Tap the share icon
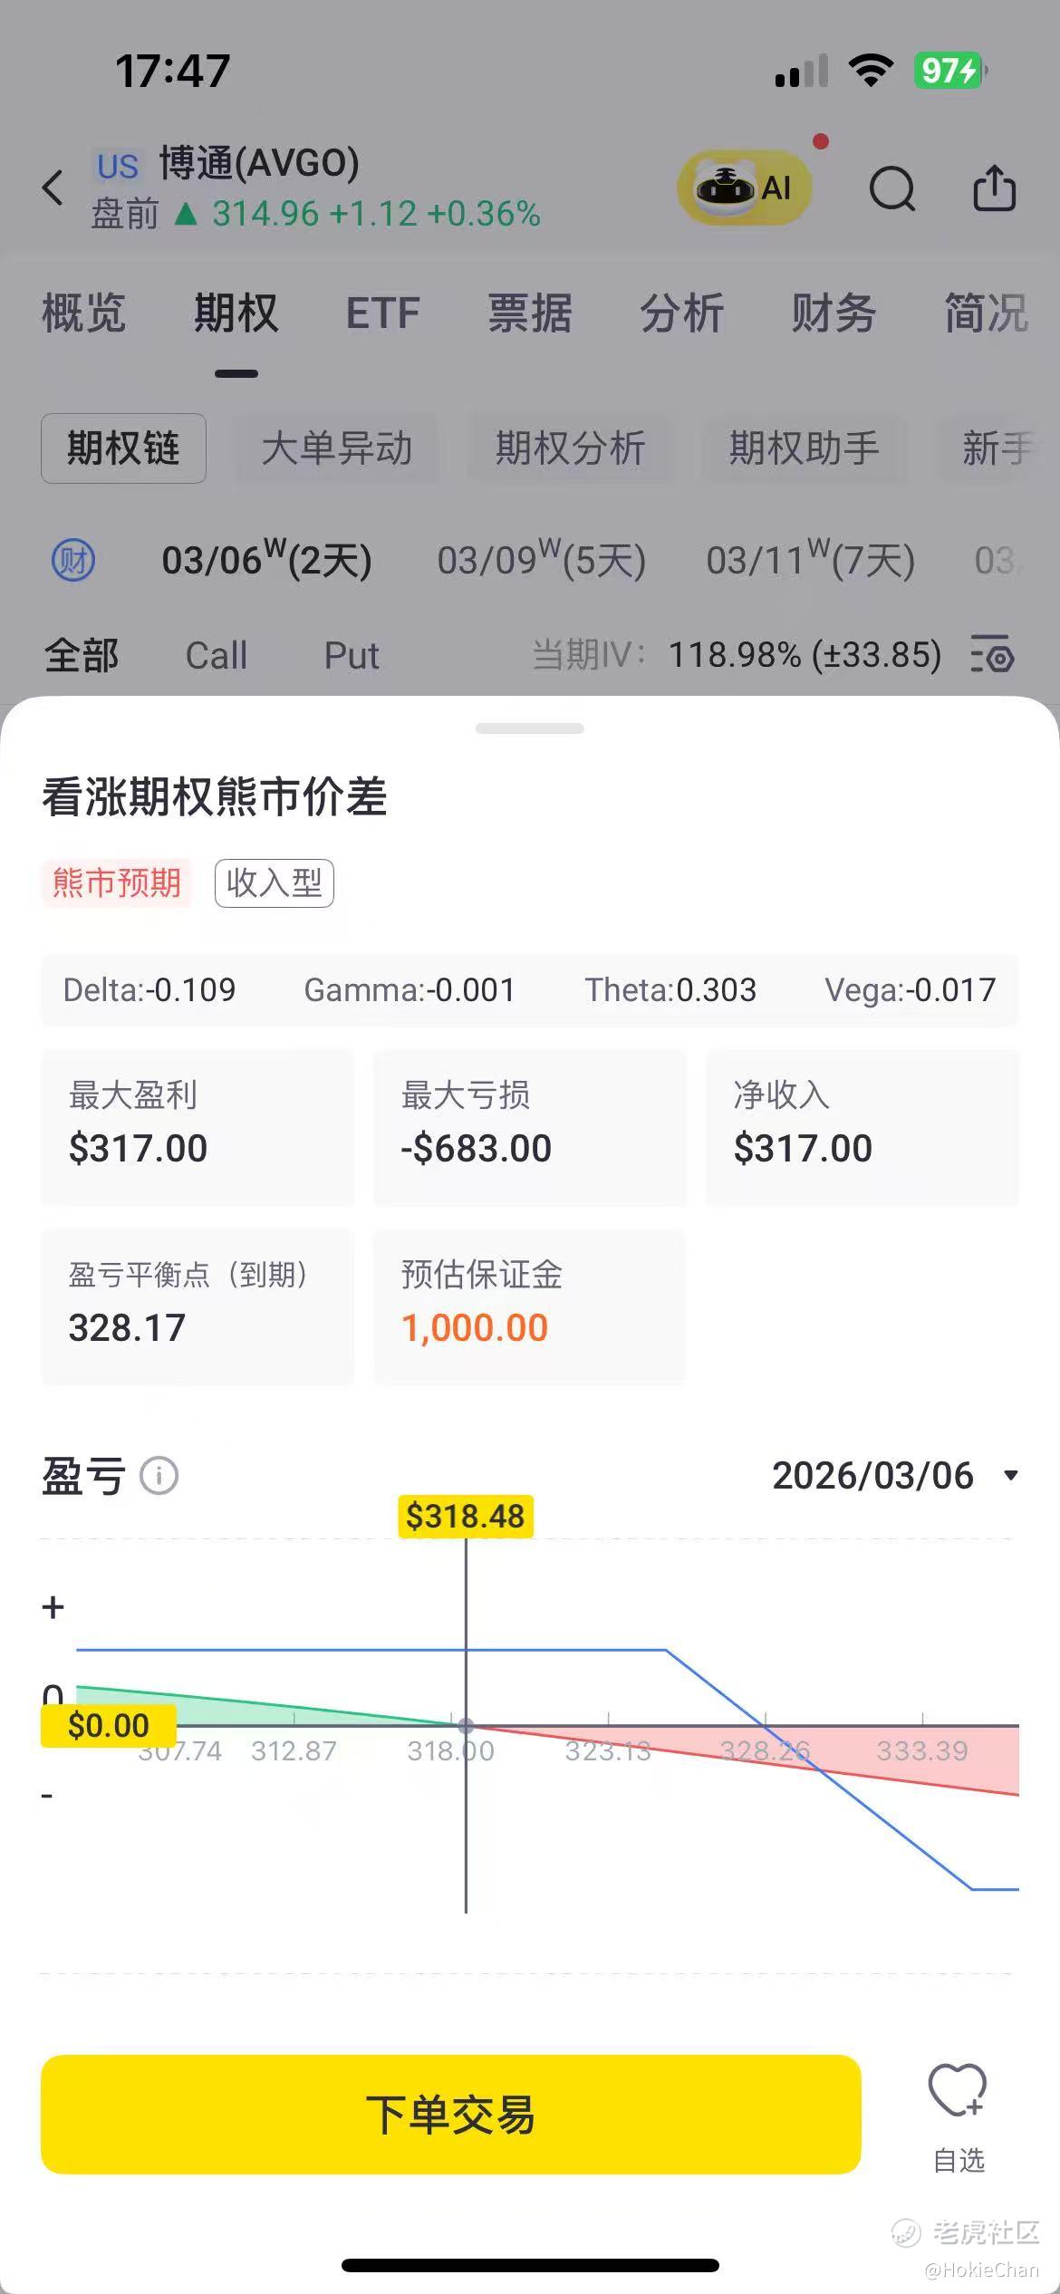 (x=994, y=188)
